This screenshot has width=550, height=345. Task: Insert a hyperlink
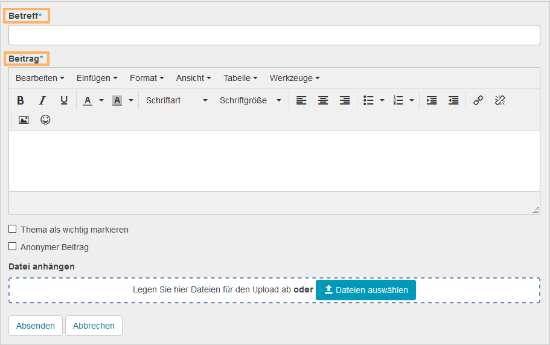point(478,100)
